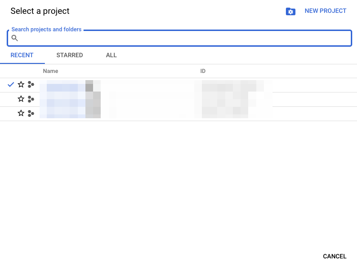Star the third project in the list
The height and width of the screenshot is (267, 357).
point(21,113)
